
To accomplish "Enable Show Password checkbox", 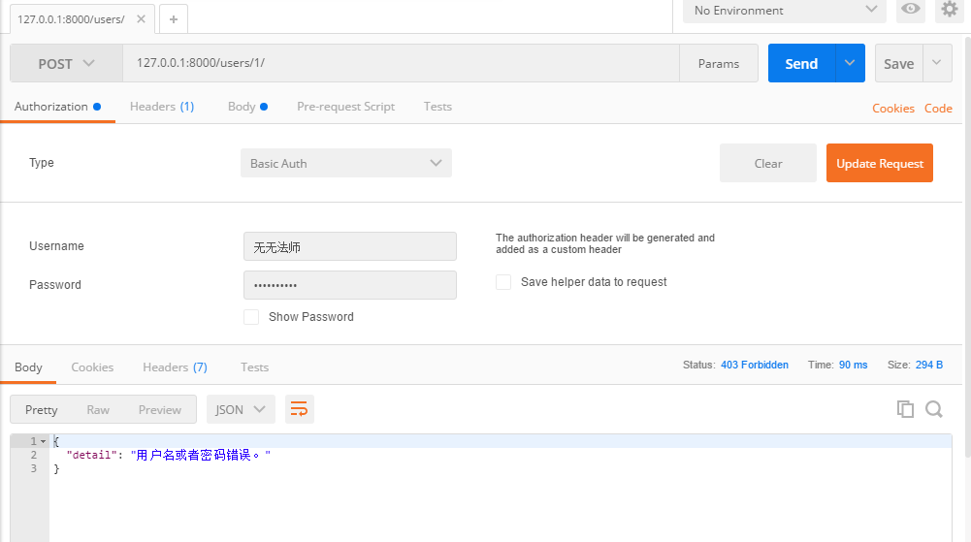I will click(251, 317).
